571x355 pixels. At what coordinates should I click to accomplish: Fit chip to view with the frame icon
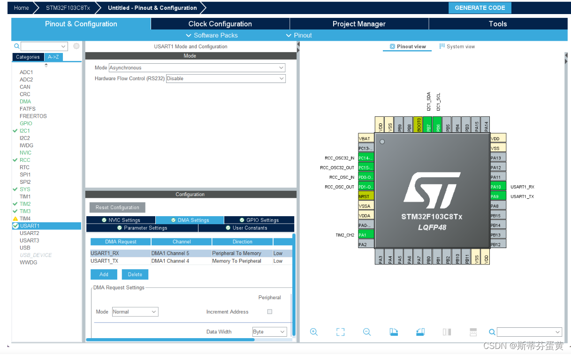pyautogui.click(x=341, y=332)
